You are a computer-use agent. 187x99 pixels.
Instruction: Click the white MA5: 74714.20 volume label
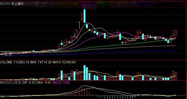[41, 62]
